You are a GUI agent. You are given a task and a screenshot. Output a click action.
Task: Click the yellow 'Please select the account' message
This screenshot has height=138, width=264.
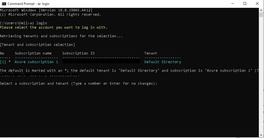53,27
